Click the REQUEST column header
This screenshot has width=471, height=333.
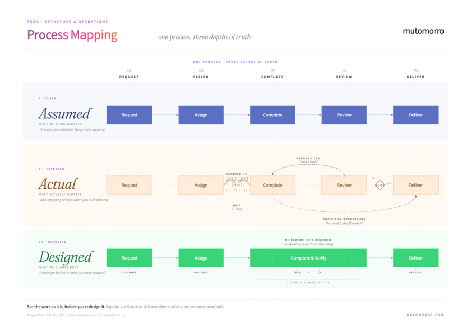129,77
